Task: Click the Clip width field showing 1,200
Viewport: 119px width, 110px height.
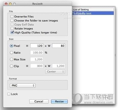Action: [58, 66]
